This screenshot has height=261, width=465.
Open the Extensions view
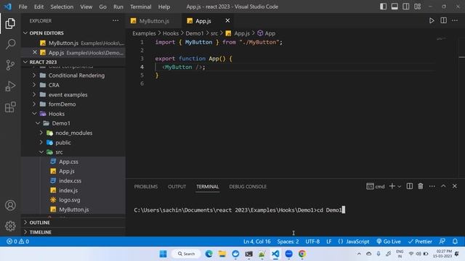[x=10, y=107]
